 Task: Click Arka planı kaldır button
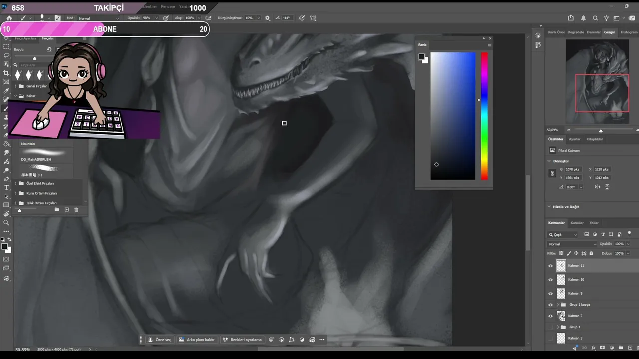pos(197,340)
